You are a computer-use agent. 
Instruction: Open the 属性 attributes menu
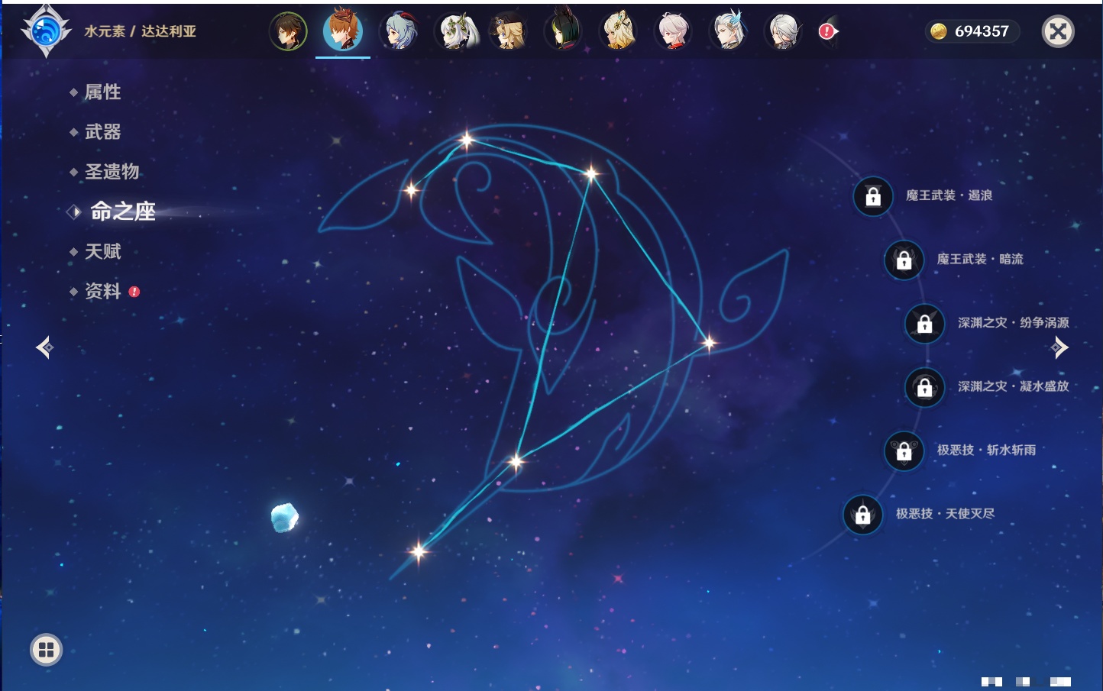[x=102, y=92]
